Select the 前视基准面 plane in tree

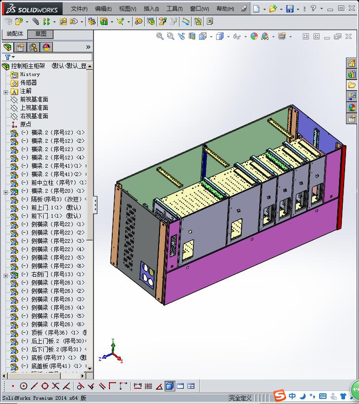coord(34,99)
